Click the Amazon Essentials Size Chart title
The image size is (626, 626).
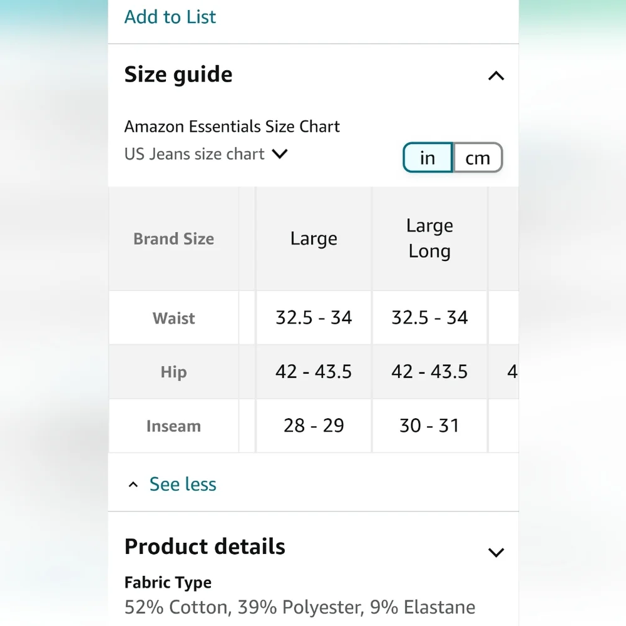232,126
